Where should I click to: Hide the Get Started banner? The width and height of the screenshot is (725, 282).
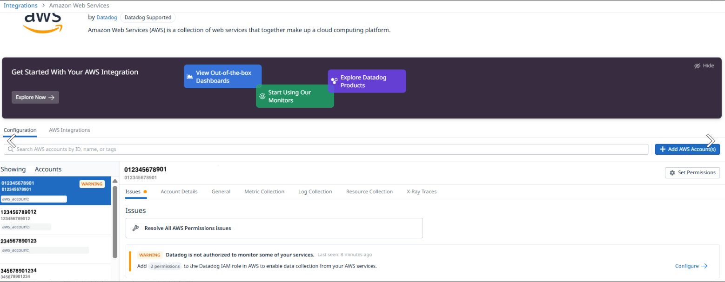click(x=704, y=66)
